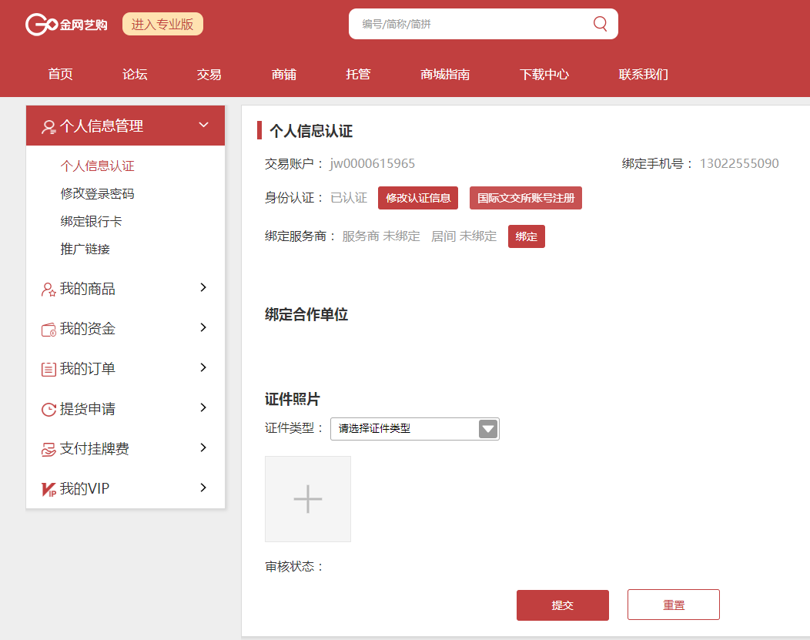810x640 pixels.
Task: Click the 我的商品 sidebar icon
Action: (49, 290)
